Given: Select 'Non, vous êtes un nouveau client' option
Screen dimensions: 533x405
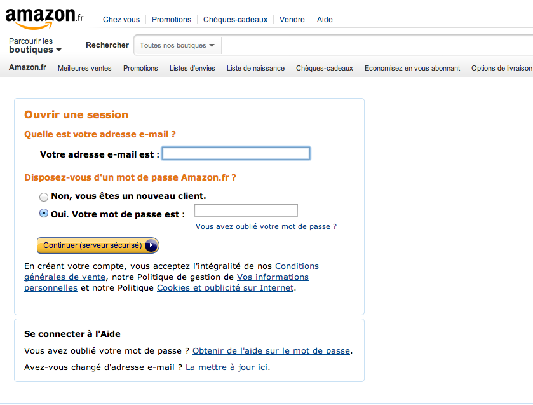Looking at the screenshot, I should (44, 197).
